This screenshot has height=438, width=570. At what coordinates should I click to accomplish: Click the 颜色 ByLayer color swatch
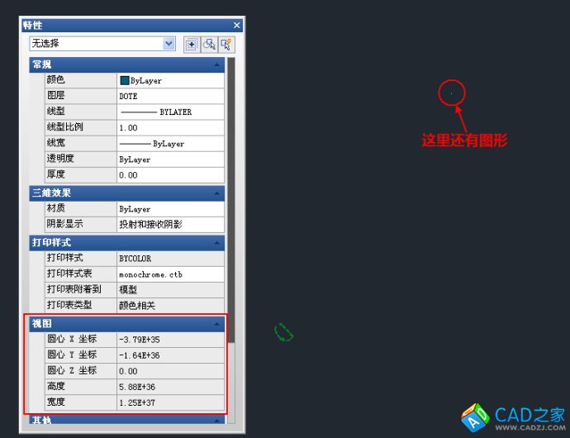[125, 81]
